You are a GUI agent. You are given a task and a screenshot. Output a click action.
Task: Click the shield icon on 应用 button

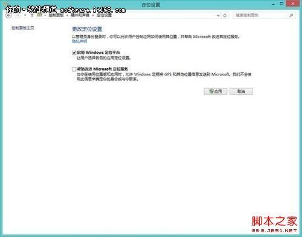(x=211, y=91)
